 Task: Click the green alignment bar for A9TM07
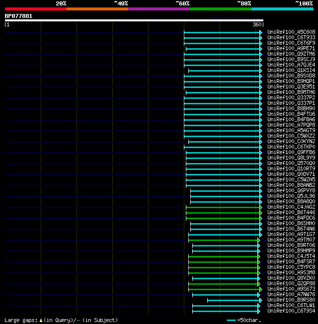pyautogui.click(x=223, y=240)
